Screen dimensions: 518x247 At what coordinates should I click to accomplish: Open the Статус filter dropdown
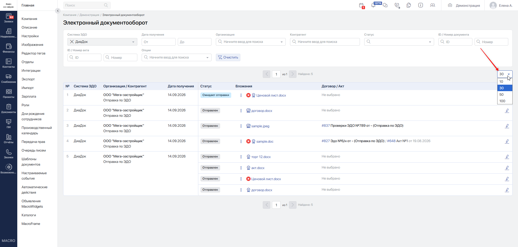coord(399,42)
